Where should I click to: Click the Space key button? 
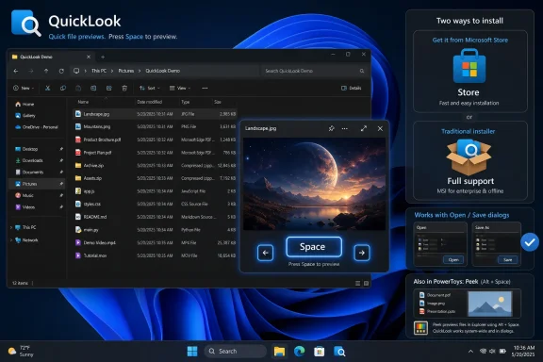point(314,247)
